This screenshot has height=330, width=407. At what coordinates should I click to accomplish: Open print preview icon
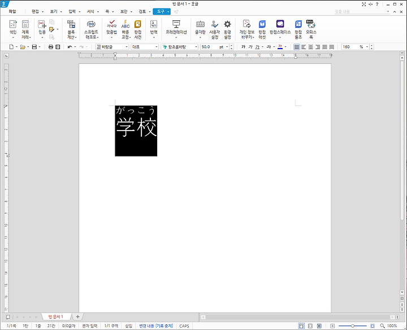click(58, 47)
